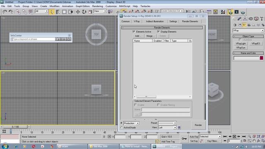Toggle the AutoGrid checkbox

pyautogui.click(x=240, y=40)
